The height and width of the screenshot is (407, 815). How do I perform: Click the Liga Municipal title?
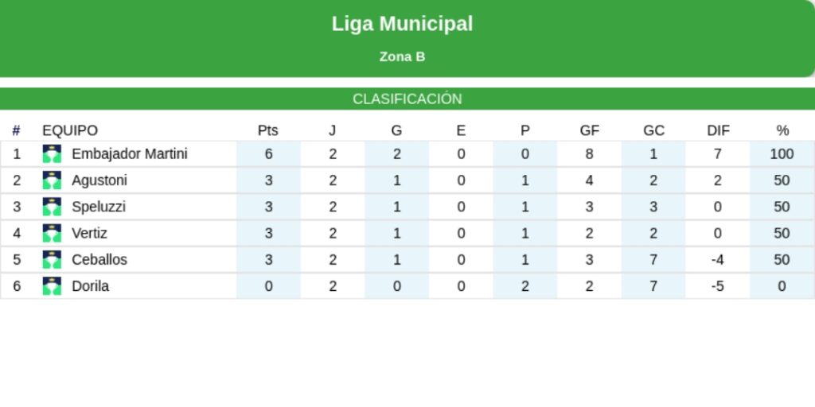[402, 24]
